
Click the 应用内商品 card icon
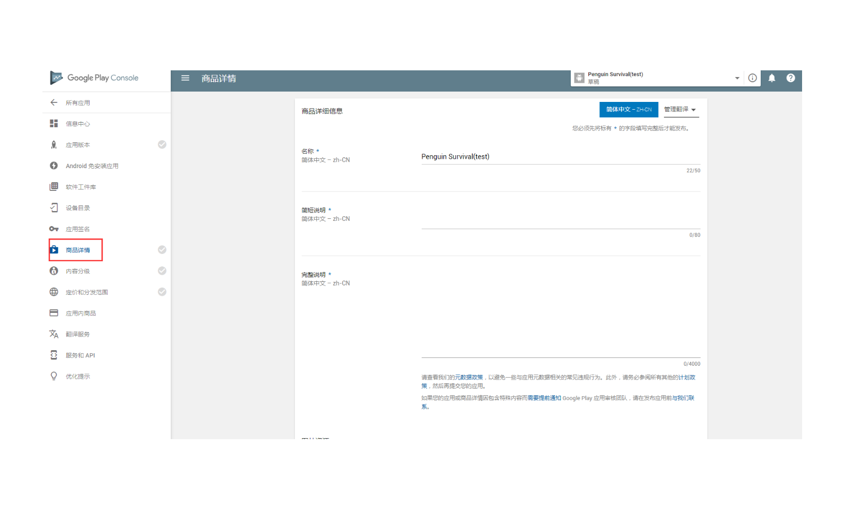tap(54, 313)
